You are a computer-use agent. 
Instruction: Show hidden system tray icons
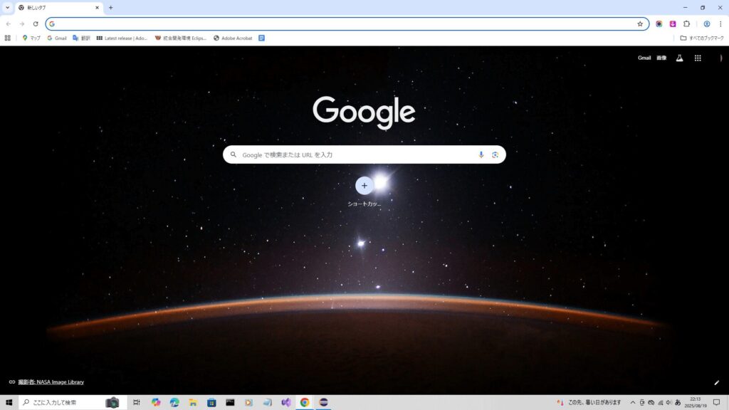coord(633,403)
